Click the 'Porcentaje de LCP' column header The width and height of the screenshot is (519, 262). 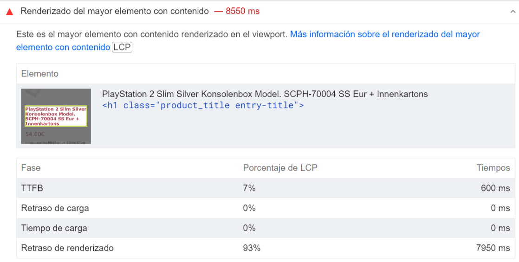click(x=280, y=168)
